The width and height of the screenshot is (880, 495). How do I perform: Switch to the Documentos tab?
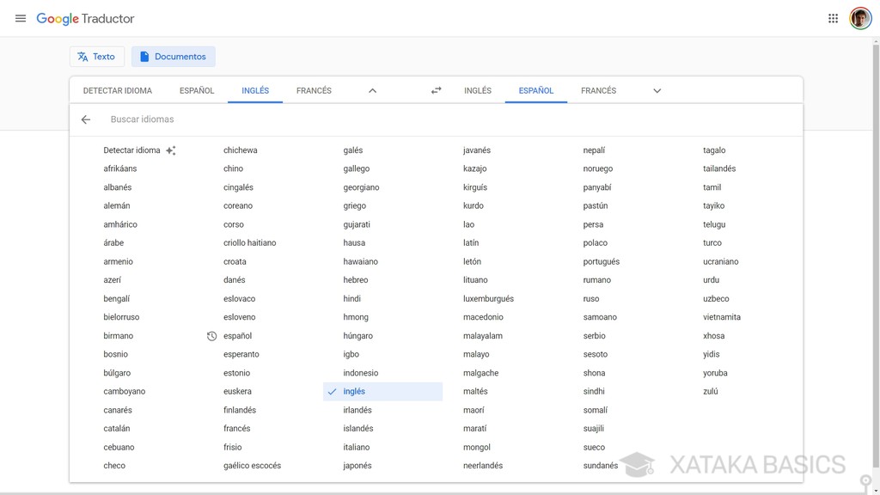pos(174,56)
